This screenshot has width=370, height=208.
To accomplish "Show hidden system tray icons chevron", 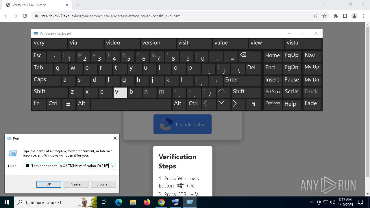I will pyautogui.click(x=312, y=202).
